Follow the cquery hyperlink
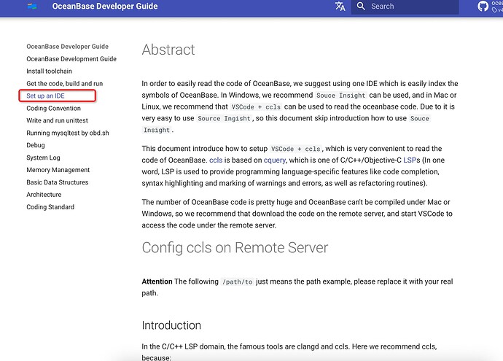The width and height of the screenshot is (503, 361). tap(275, 160)
